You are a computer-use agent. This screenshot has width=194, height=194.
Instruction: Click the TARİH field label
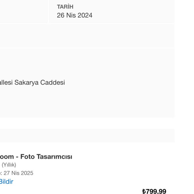pos(65,7)
